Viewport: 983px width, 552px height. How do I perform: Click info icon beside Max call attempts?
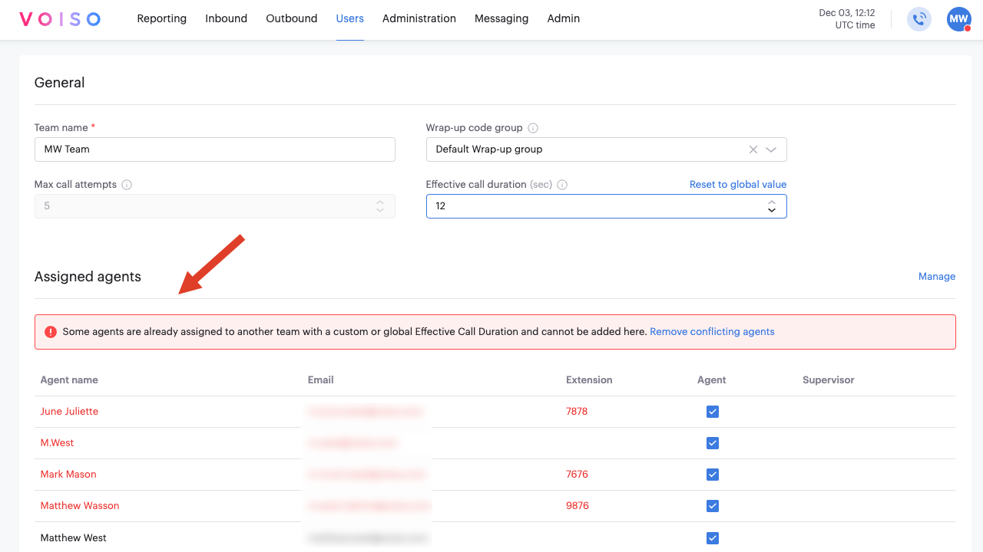click(127, 185)
